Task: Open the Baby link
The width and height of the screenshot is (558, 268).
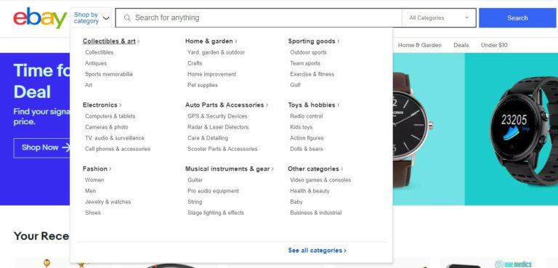Action: (296, 202)
